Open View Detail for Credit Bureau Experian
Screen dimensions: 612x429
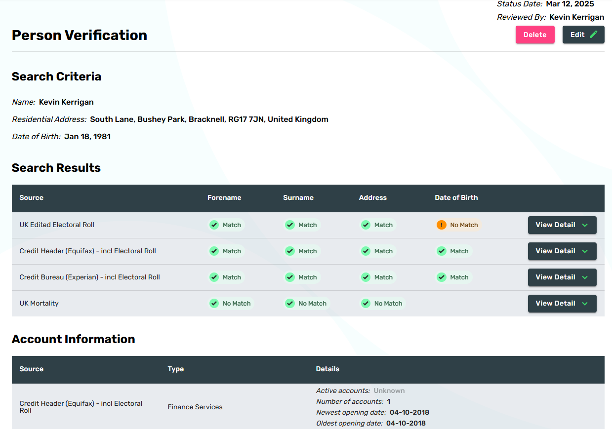[562, 277]
